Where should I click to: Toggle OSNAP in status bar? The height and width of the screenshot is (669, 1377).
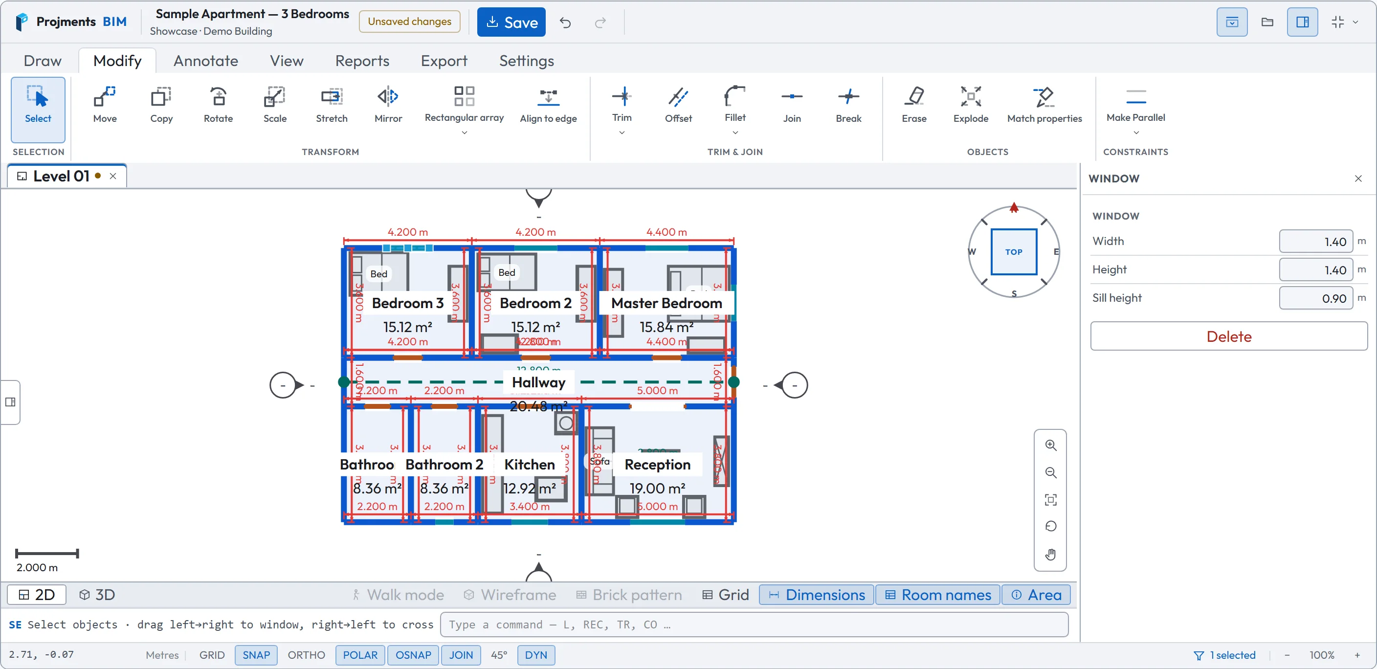(x=413, y=655)
